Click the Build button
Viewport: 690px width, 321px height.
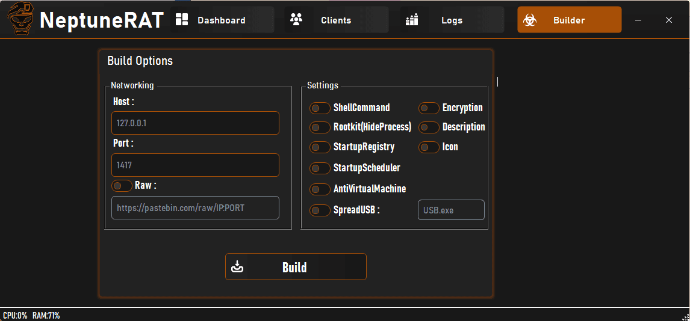coord(296,266)
